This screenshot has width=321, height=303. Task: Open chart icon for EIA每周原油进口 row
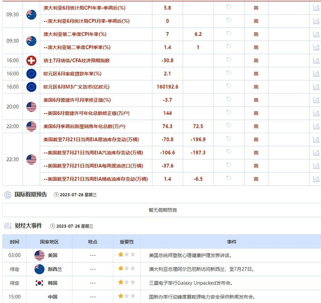tap(316, 166)
